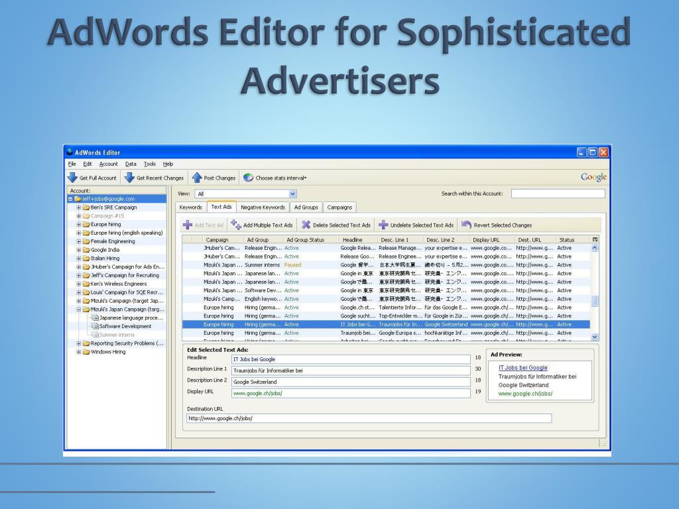Expand the Europe hiring campaign node
This screenshot has height=509, width=679.
79,224
